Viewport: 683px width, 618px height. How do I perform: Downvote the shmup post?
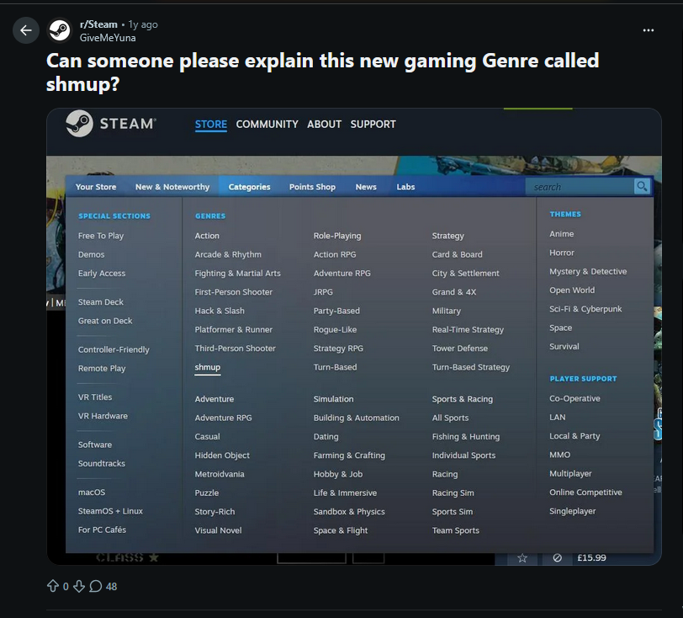[79, 586]
